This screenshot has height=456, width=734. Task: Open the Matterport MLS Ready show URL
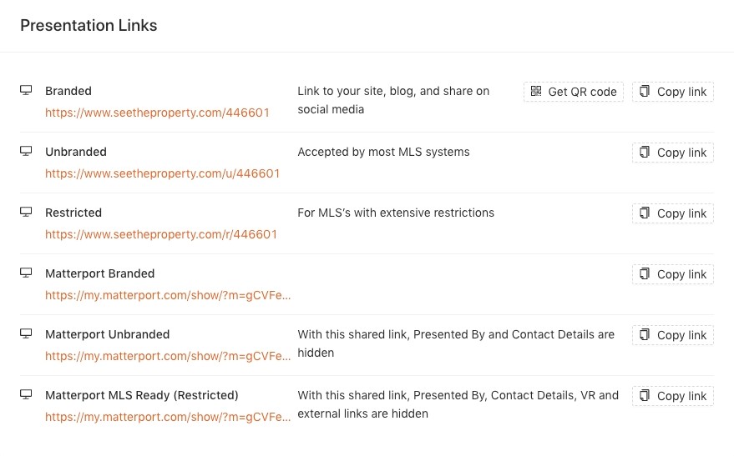pyautogui.click(x=168, y=417)
